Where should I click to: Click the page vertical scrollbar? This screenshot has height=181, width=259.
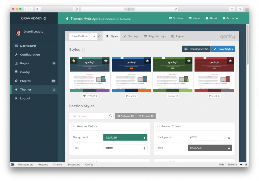248,45
